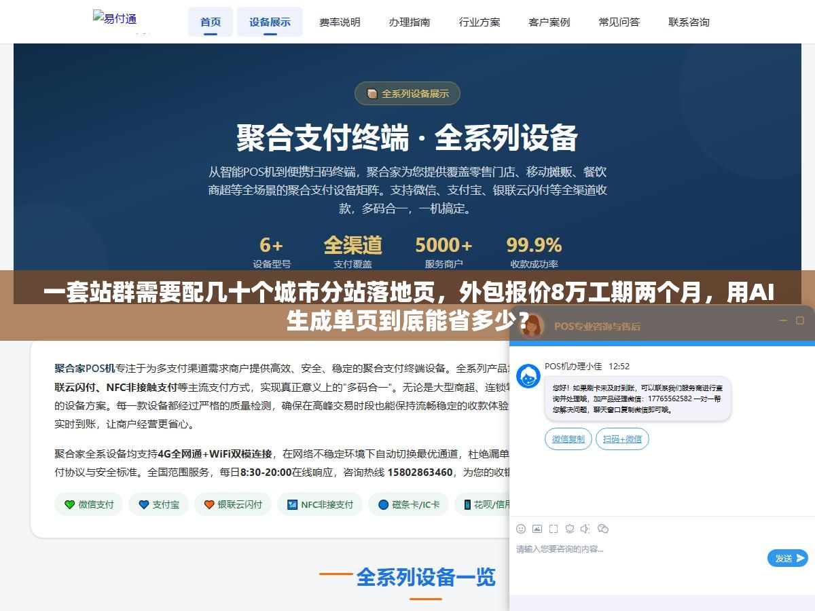
Task: Click the '全渠道' 支付覆盖 statistic
Action: pos(352,251)
